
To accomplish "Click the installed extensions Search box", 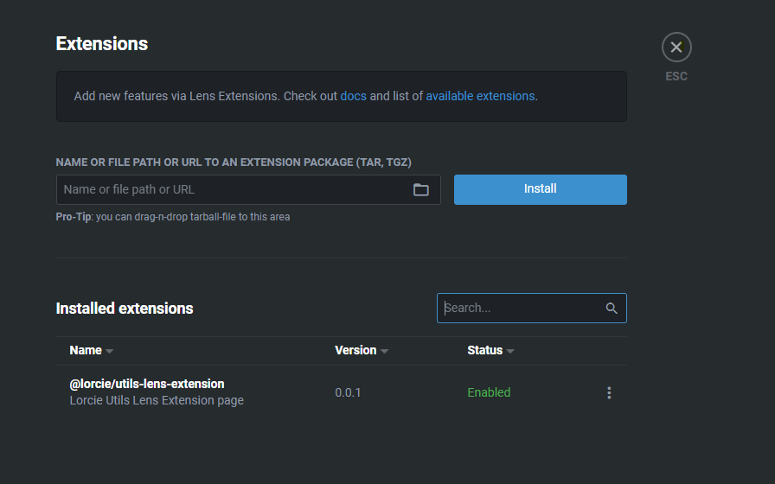I will point(519,309).
